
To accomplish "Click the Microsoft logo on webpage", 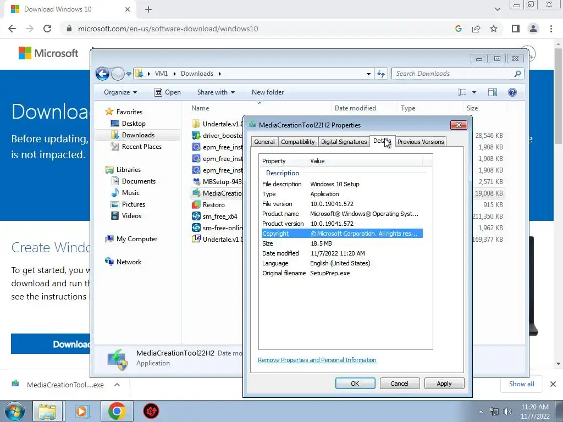I will coord(48,53).
